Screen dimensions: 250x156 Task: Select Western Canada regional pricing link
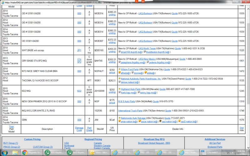pyautogui.click(x=102, y=146)
